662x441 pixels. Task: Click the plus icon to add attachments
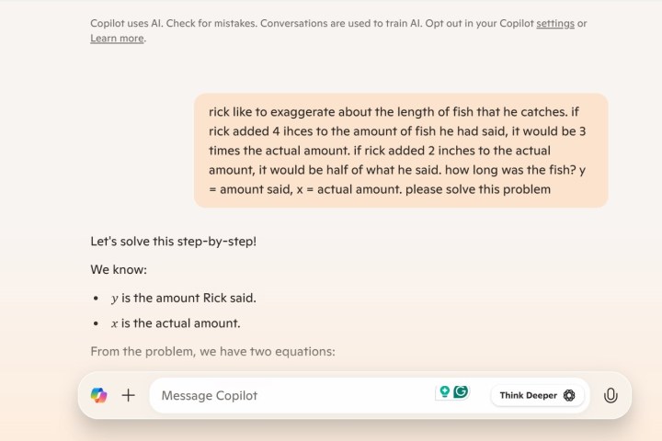pos(129,395)
